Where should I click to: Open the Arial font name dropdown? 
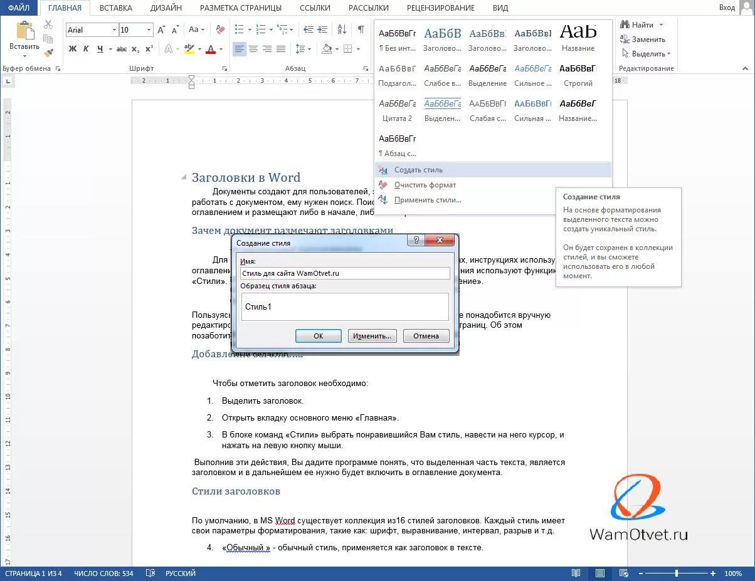(114, 29)
